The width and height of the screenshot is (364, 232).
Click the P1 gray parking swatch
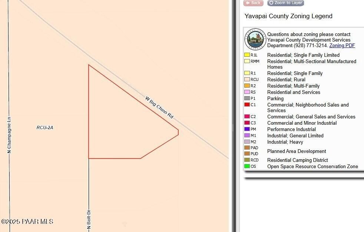[x=247, y=98]
